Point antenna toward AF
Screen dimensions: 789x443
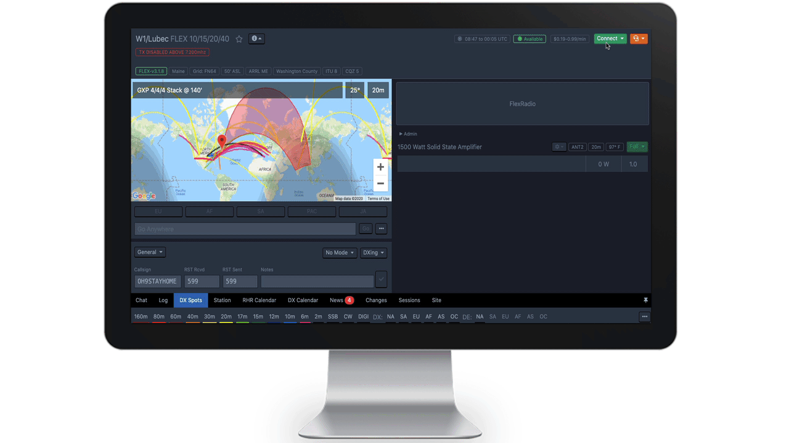tap(210, 212)
